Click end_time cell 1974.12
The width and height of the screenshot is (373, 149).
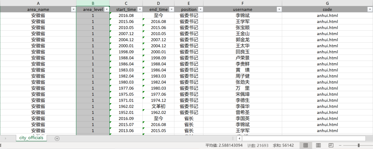[x=159, y=100]
